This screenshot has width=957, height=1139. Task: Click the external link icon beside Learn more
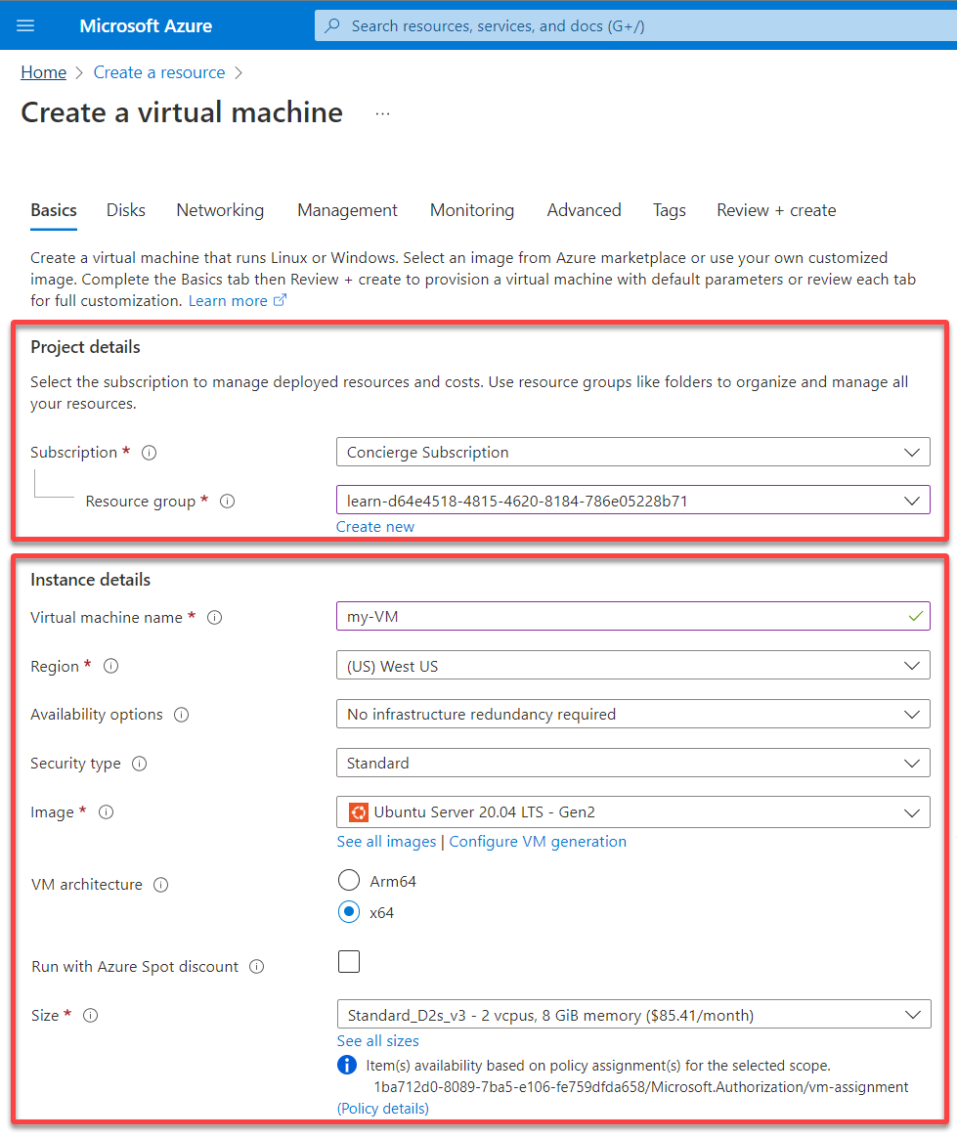coord(280,300)
